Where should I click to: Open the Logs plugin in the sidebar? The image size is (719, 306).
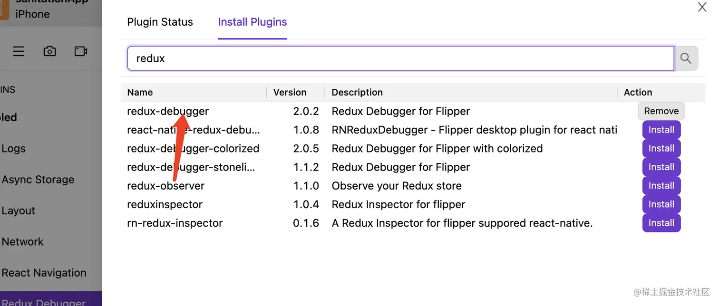click(14, 149)
